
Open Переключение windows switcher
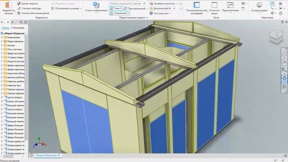230,8
